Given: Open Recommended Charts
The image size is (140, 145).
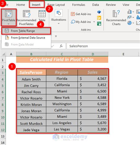Looking at the screenshot, I should (116, 18).
